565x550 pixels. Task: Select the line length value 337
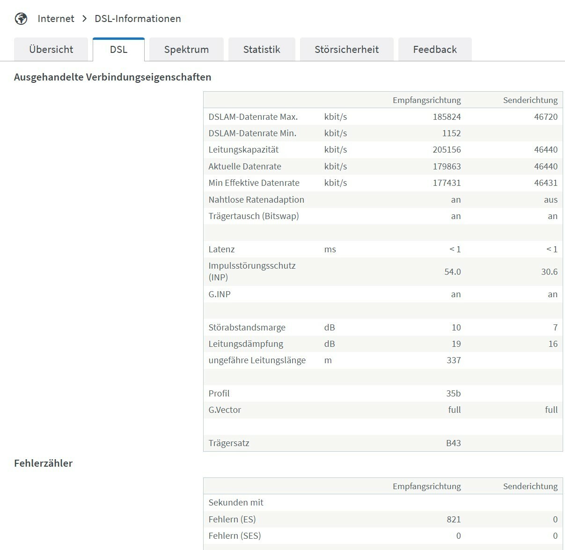[x=454, y=360]
